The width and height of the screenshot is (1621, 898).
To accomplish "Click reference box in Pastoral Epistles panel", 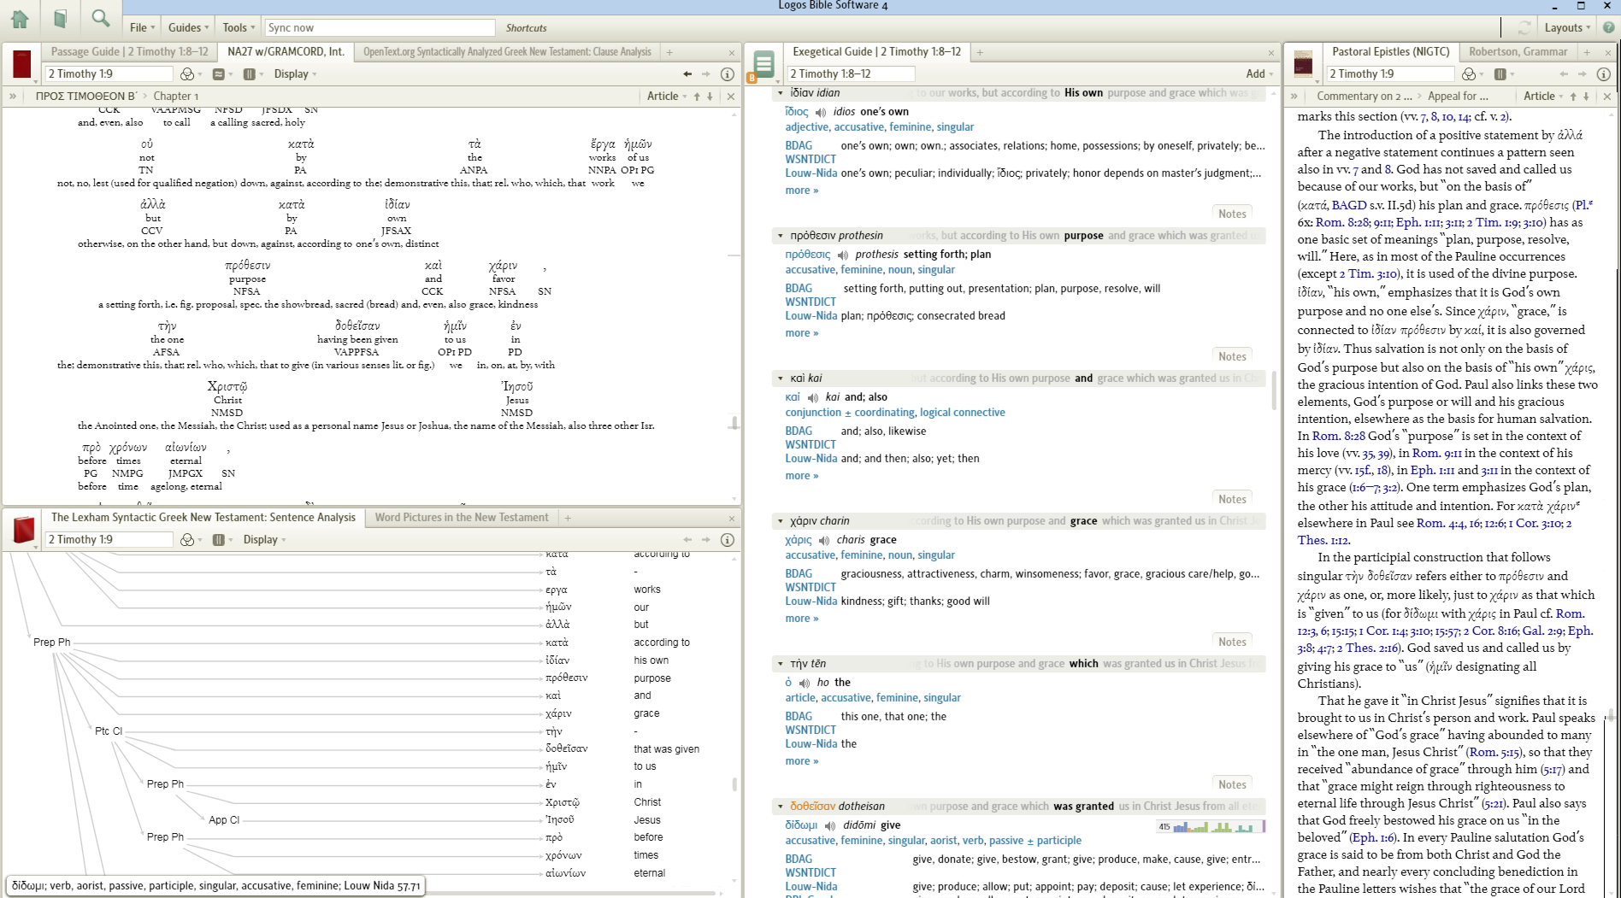I will coord(1390,74).
